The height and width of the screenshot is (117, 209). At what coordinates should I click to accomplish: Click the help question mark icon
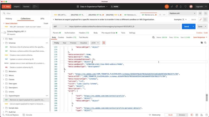(x=206, y=115)
